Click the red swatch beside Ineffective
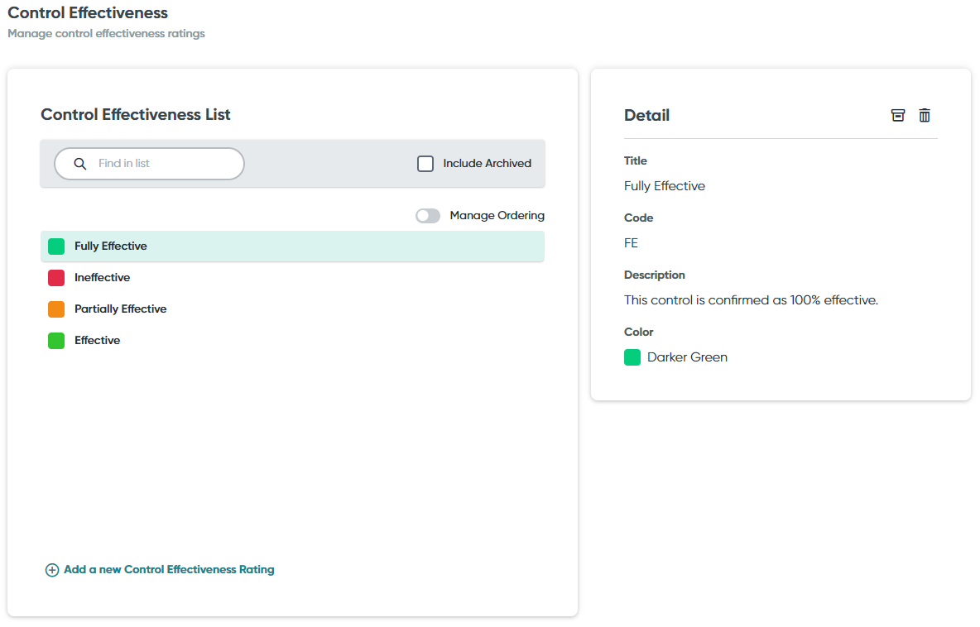Image resolution: width=980 pixels, height=627 pixels. tap(56, 277)
